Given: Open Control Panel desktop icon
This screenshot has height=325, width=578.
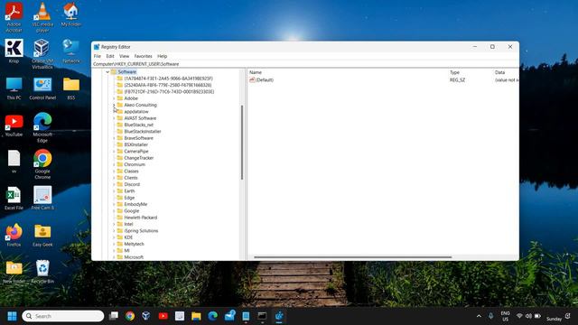Looking at the screenshot, I should click(x=42, y=88).
